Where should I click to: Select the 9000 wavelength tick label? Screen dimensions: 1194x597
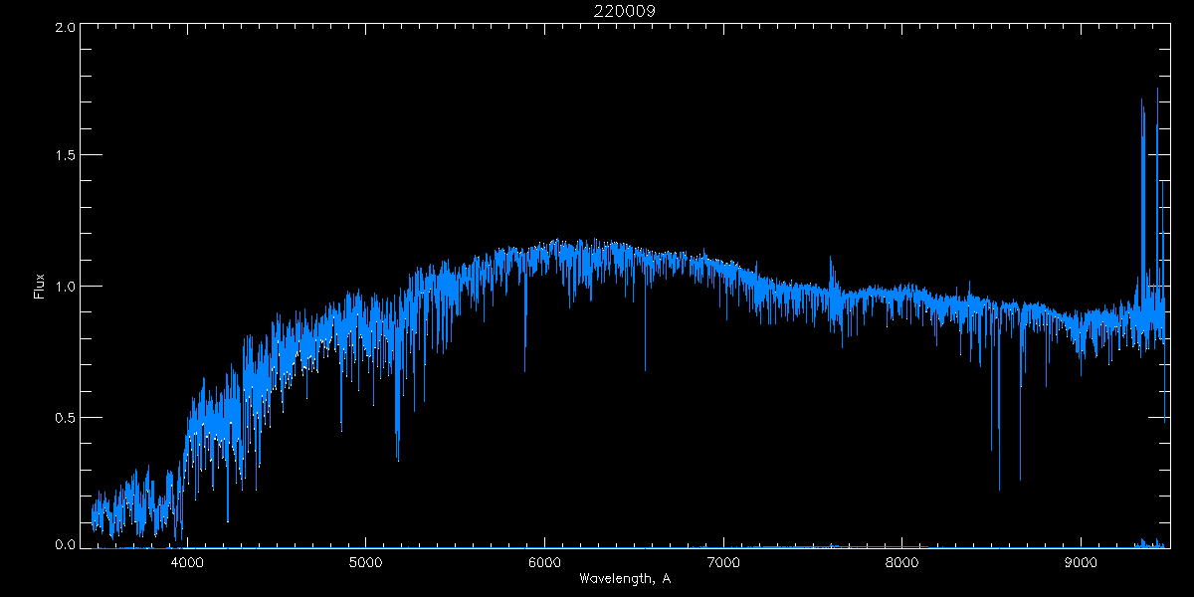pos(1082,562)
